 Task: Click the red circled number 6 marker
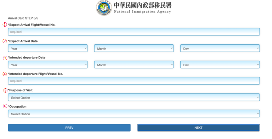click(5, 106)
